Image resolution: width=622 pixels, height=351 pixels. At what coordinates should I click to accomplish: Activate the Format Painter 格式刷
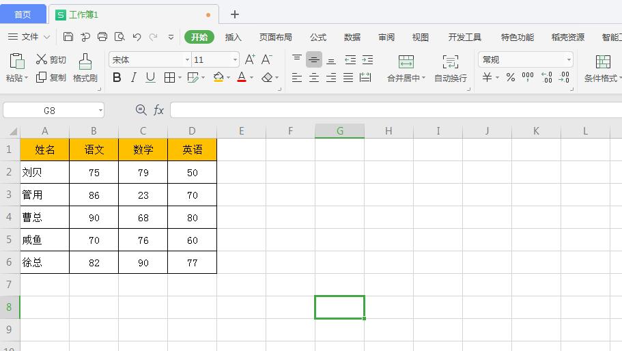tap(85, 68)
